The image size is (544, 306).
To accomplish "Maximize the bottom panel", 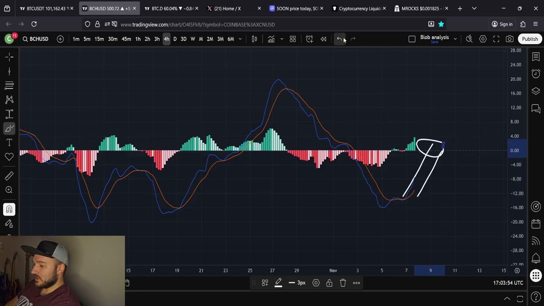I will pyautogui.click(x=520, y=299).
